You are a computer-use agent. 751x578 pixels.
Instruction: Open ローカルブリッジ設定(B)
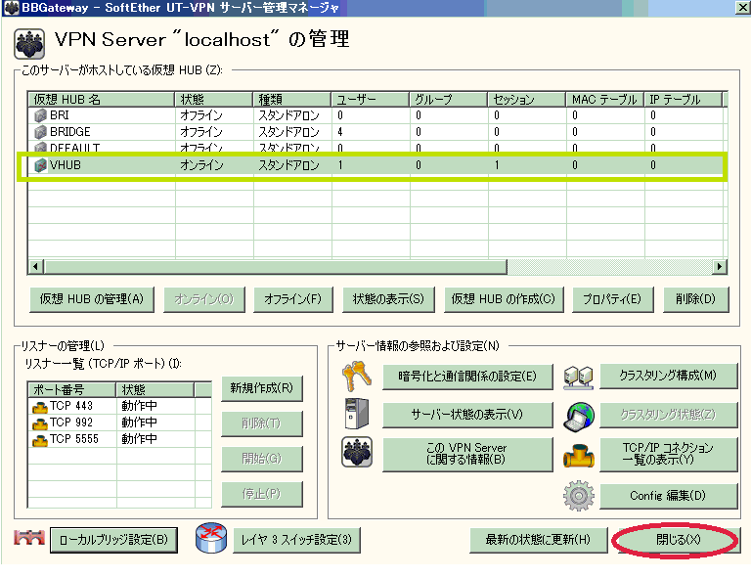(114, 540)
